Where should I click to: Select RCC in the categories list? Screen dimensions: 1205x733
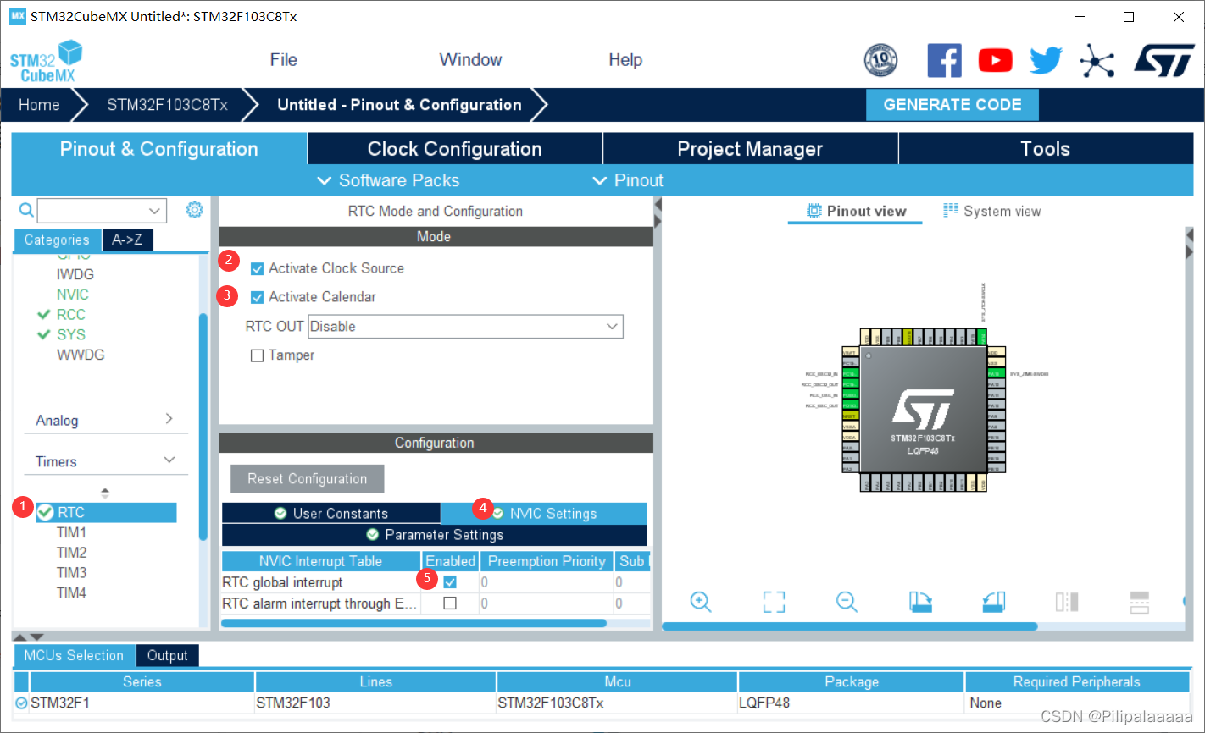click(71, 314)
